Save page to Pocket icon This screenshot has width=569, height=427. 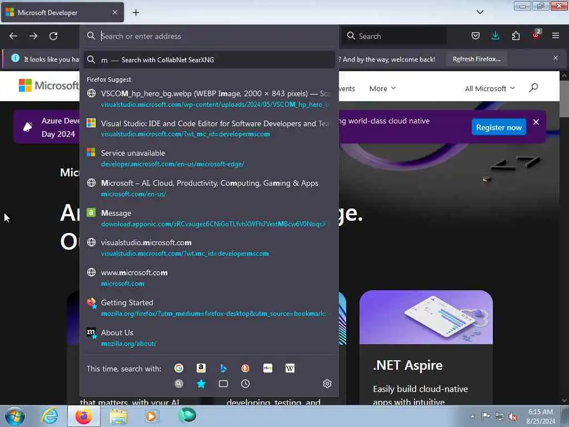[476, 36]
